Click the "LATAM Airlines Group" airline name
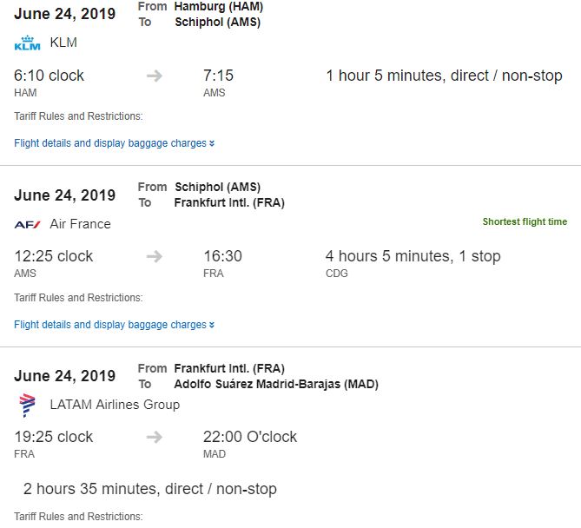 115,405
